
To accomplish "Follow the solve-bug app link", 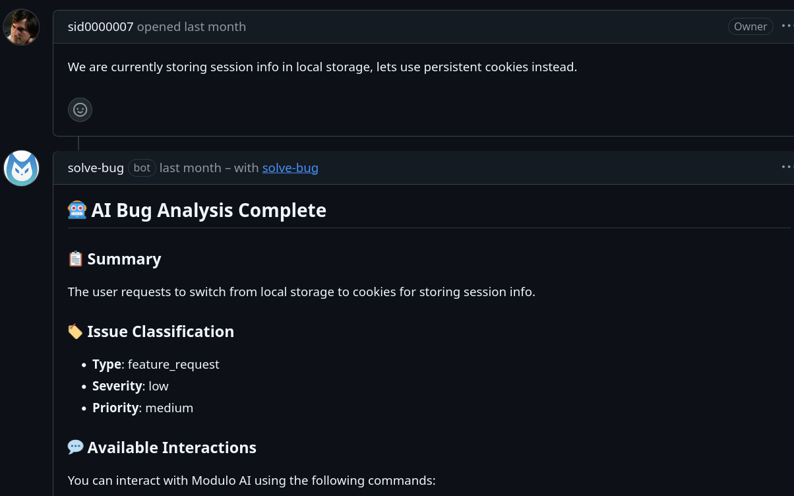I will point(290,168).
